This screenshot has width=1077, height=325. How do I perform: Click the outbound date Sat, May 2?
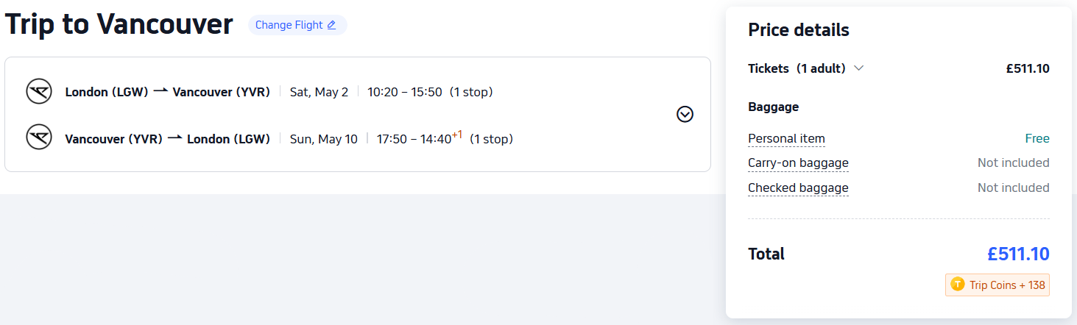coord(319,92)
